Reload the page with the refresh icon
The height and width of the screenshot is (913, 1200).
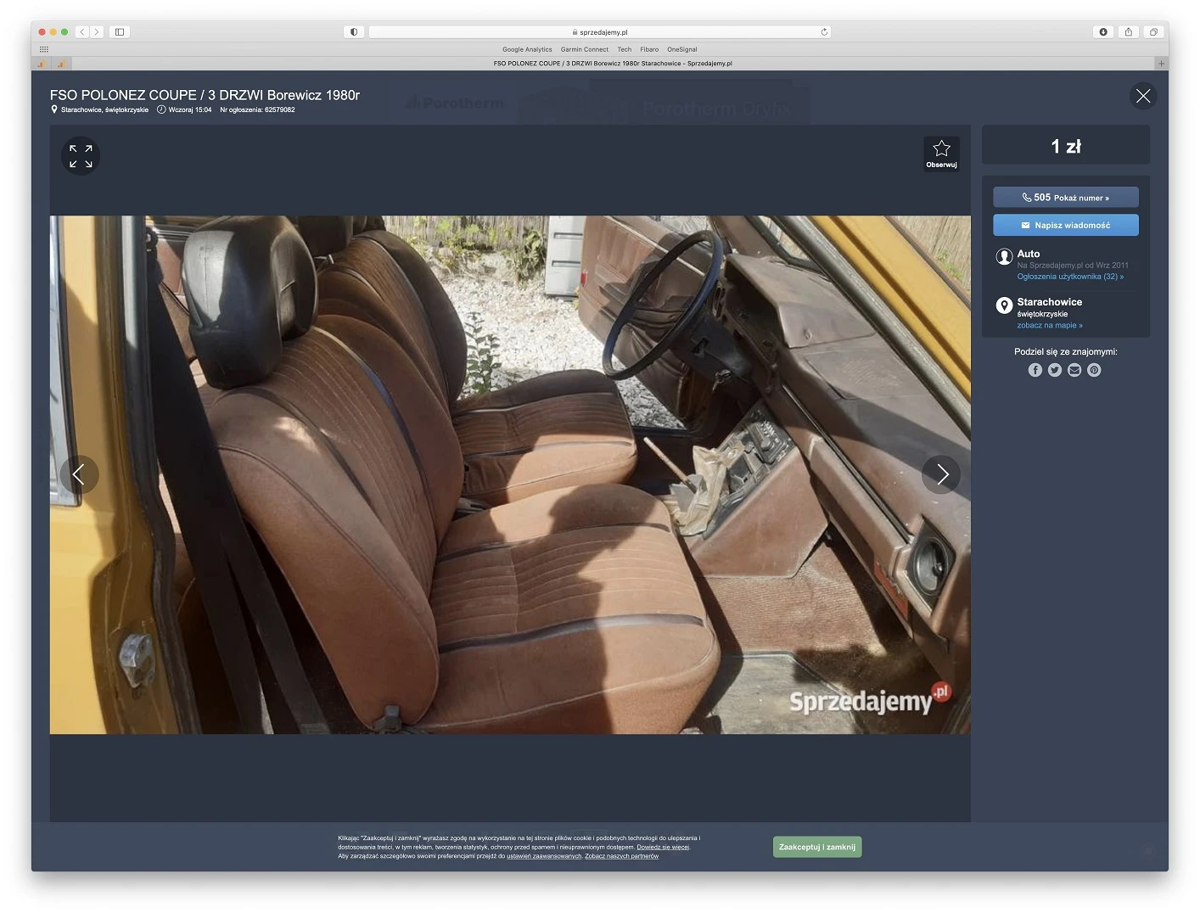pos(824,32)
